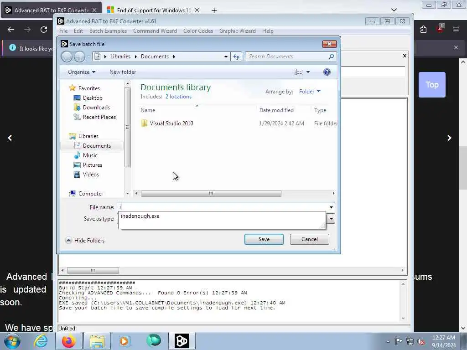
Task: Open the Windows Start button
Action: (12, 341)
